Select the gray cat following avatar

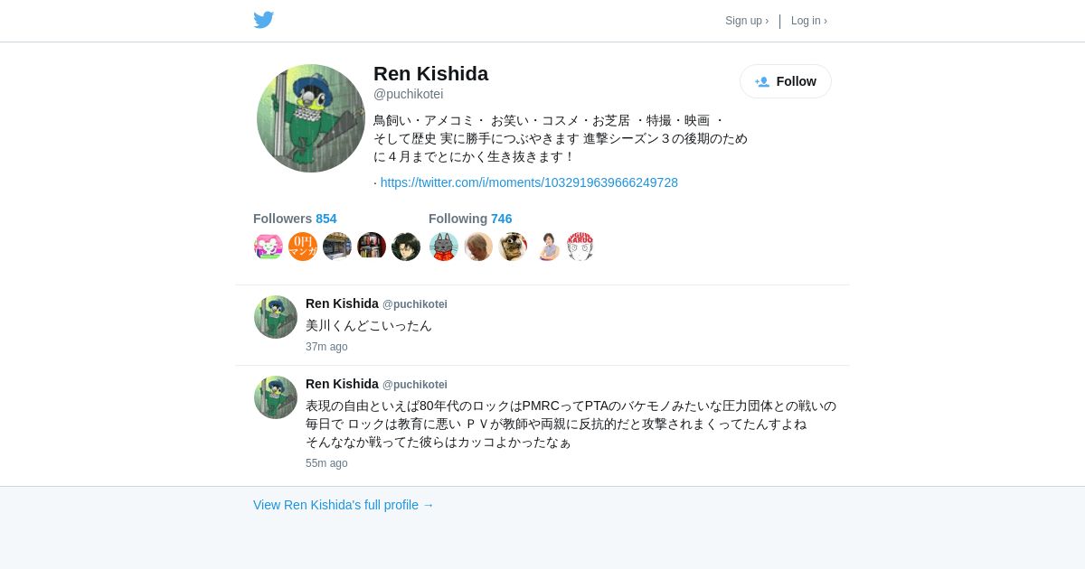[444, 247]
